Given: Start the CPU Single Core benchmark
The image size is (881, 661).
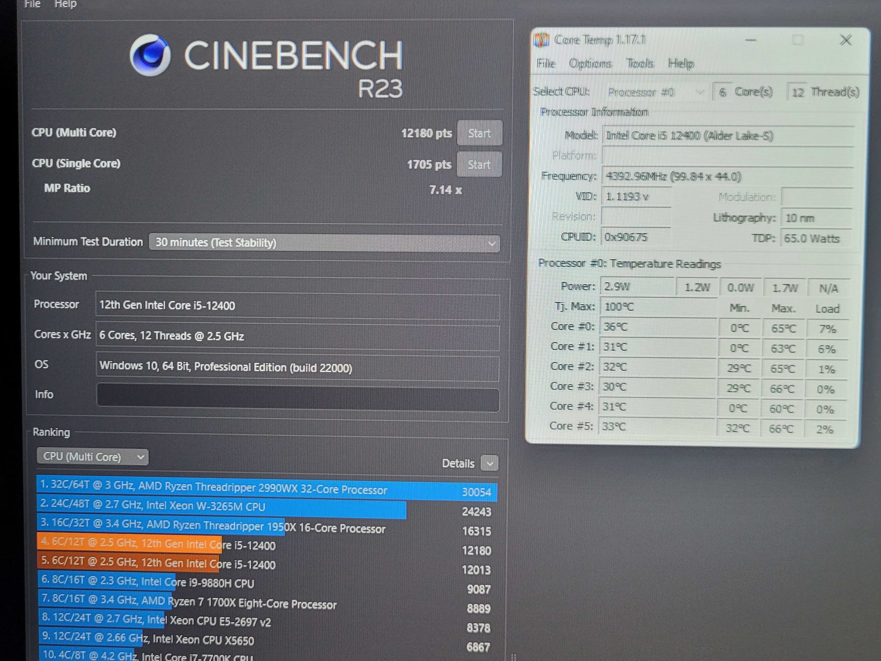Looking at the screenshot, I should [x=479, y=164].
